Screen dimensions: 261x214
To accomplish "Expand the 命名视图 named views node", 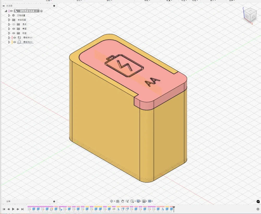I will (x=9, y=20).
